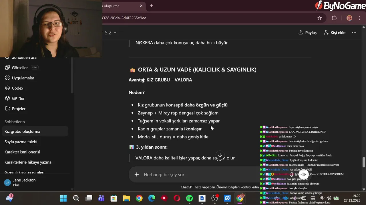Open the 'Karakter ismi önerisi' chat
366x205 pixels.
point(35,152)
